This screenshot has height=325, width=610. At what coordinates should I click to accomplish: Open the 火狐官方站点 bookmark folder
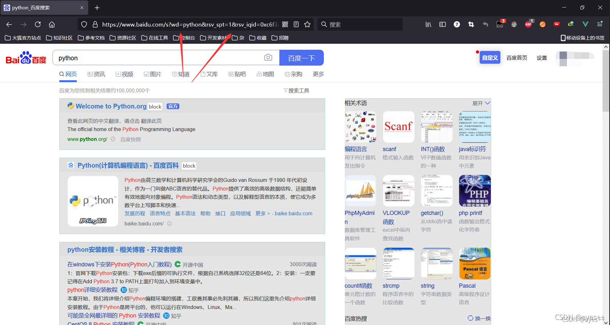coord(23,38)
